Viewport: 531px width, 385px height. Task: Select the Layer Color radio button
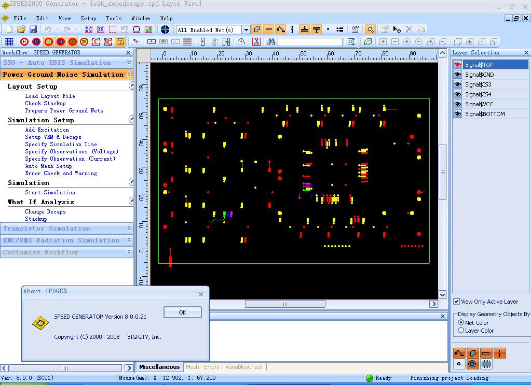coord(460,330)
